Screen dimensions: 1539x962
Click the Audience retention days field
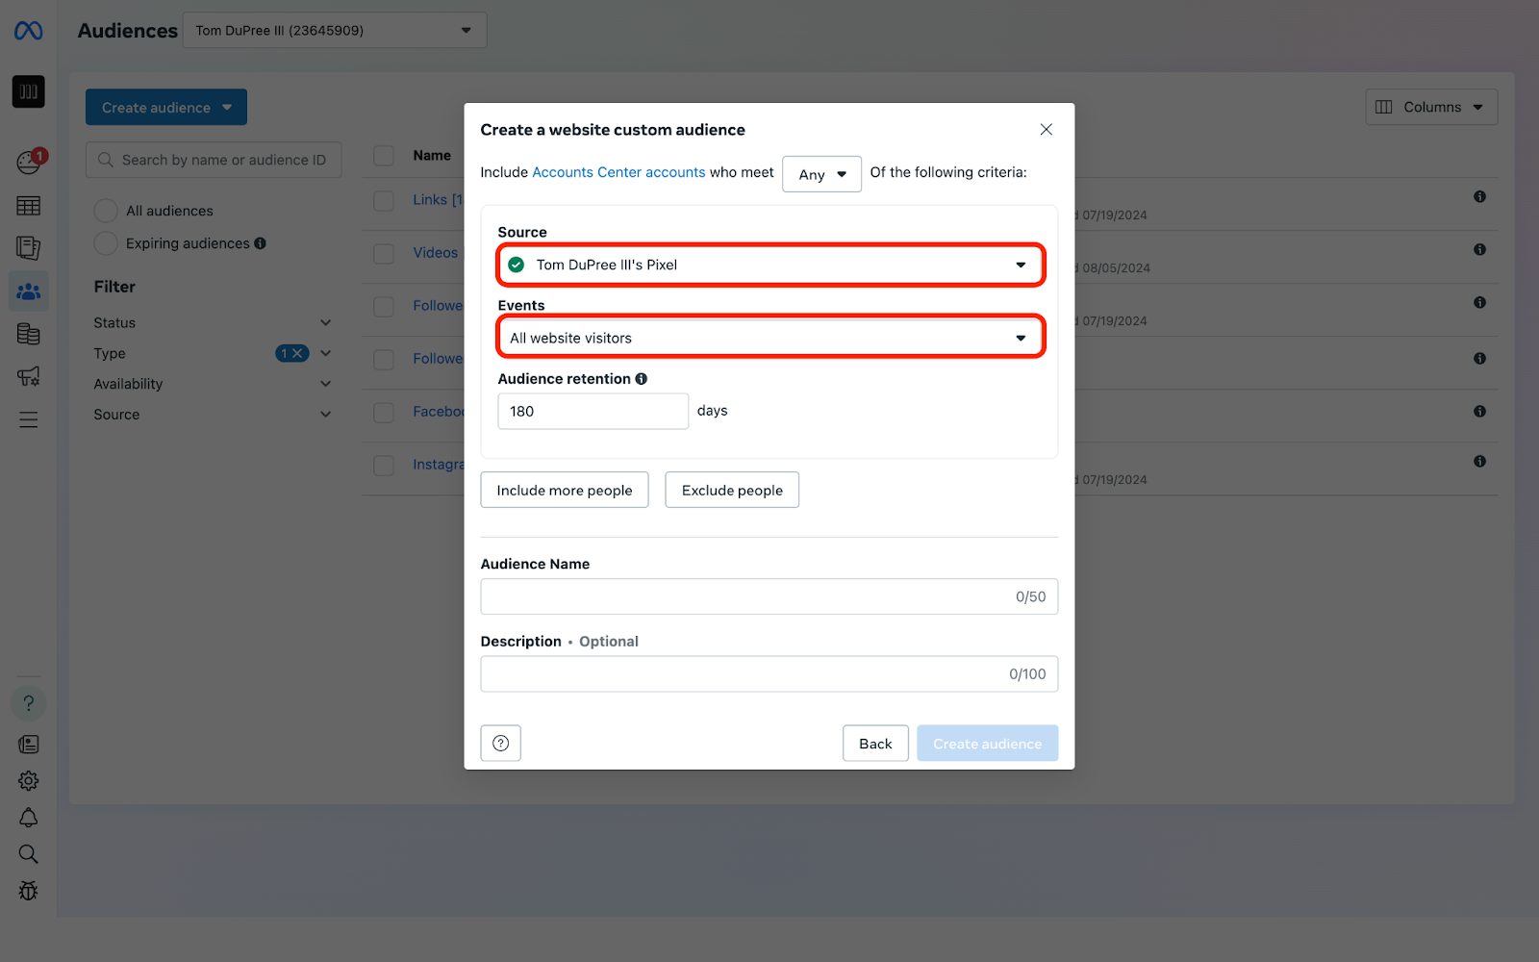pos(593,411)
